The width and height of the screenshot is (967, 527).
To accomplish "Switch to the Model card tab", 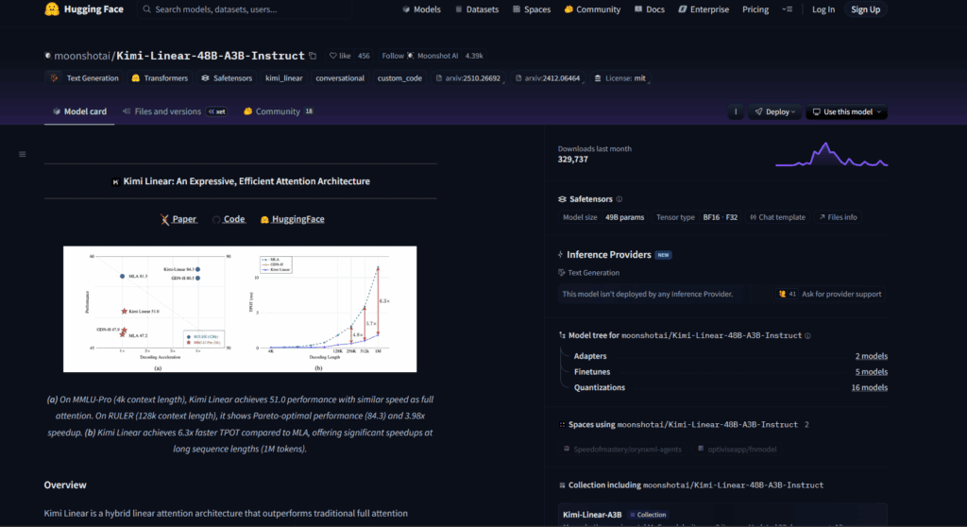I will [x=79, y=111].
